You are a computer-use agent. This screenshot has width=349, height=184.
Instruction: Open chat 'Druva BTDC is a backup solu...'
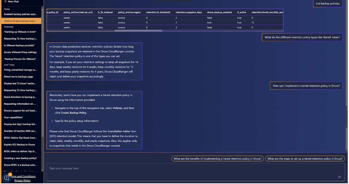click(x=20, y=165)
